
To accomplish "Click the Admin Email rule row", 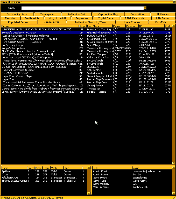I will tap(111, 171).
